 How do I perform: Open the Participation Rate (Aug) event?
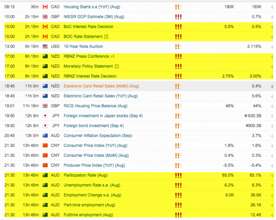(x=86, y=175)
